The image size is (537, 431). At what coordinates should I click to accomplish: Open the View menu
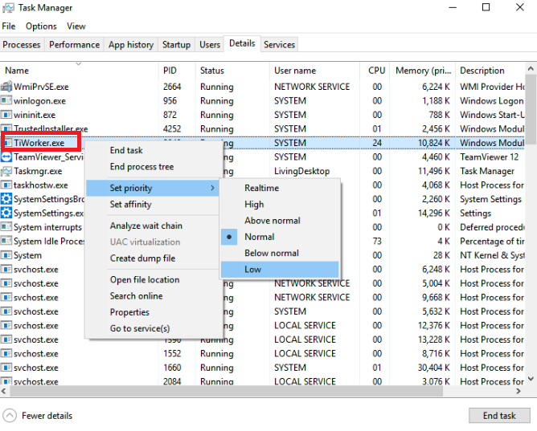click(76, 26)
